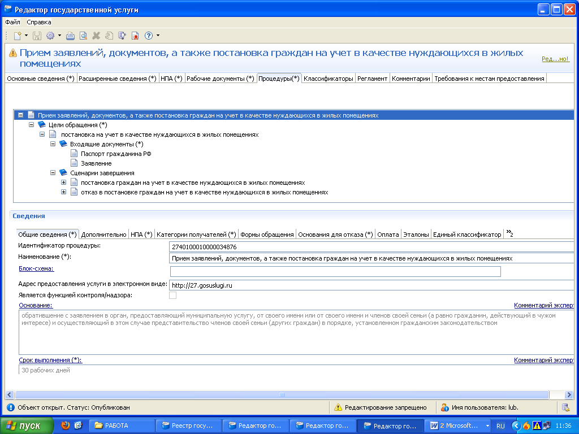Viewport: 579px width, 434px height.
Task: Expand the 'отказ в постановке граждан' scenario
Action: [63, 192]
